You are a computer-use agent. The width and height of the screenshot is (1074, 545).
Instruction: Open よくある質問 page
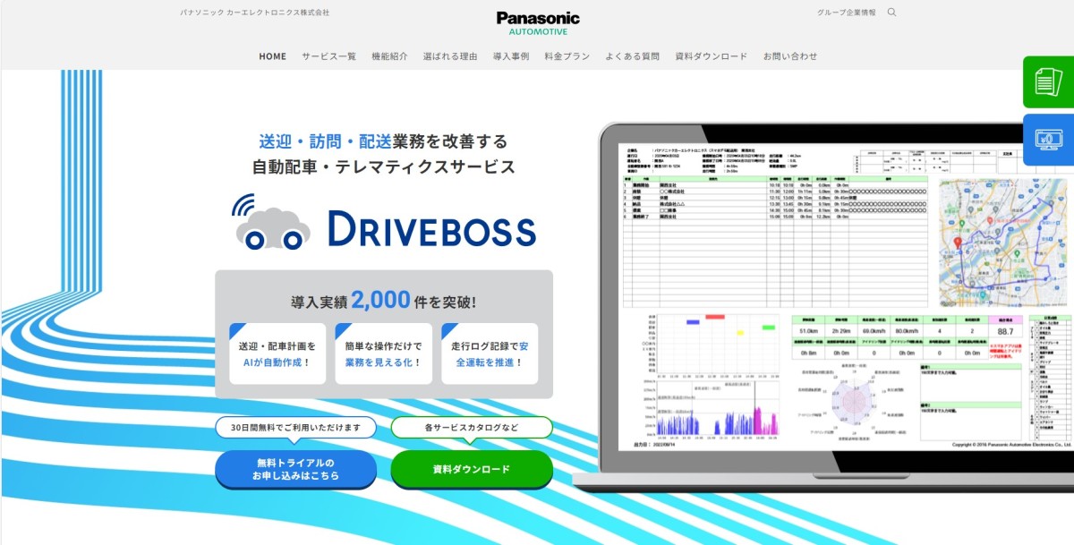click(632, 56)
